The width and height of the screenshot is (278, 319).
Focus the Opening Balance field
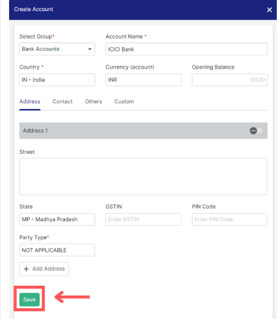230,80
